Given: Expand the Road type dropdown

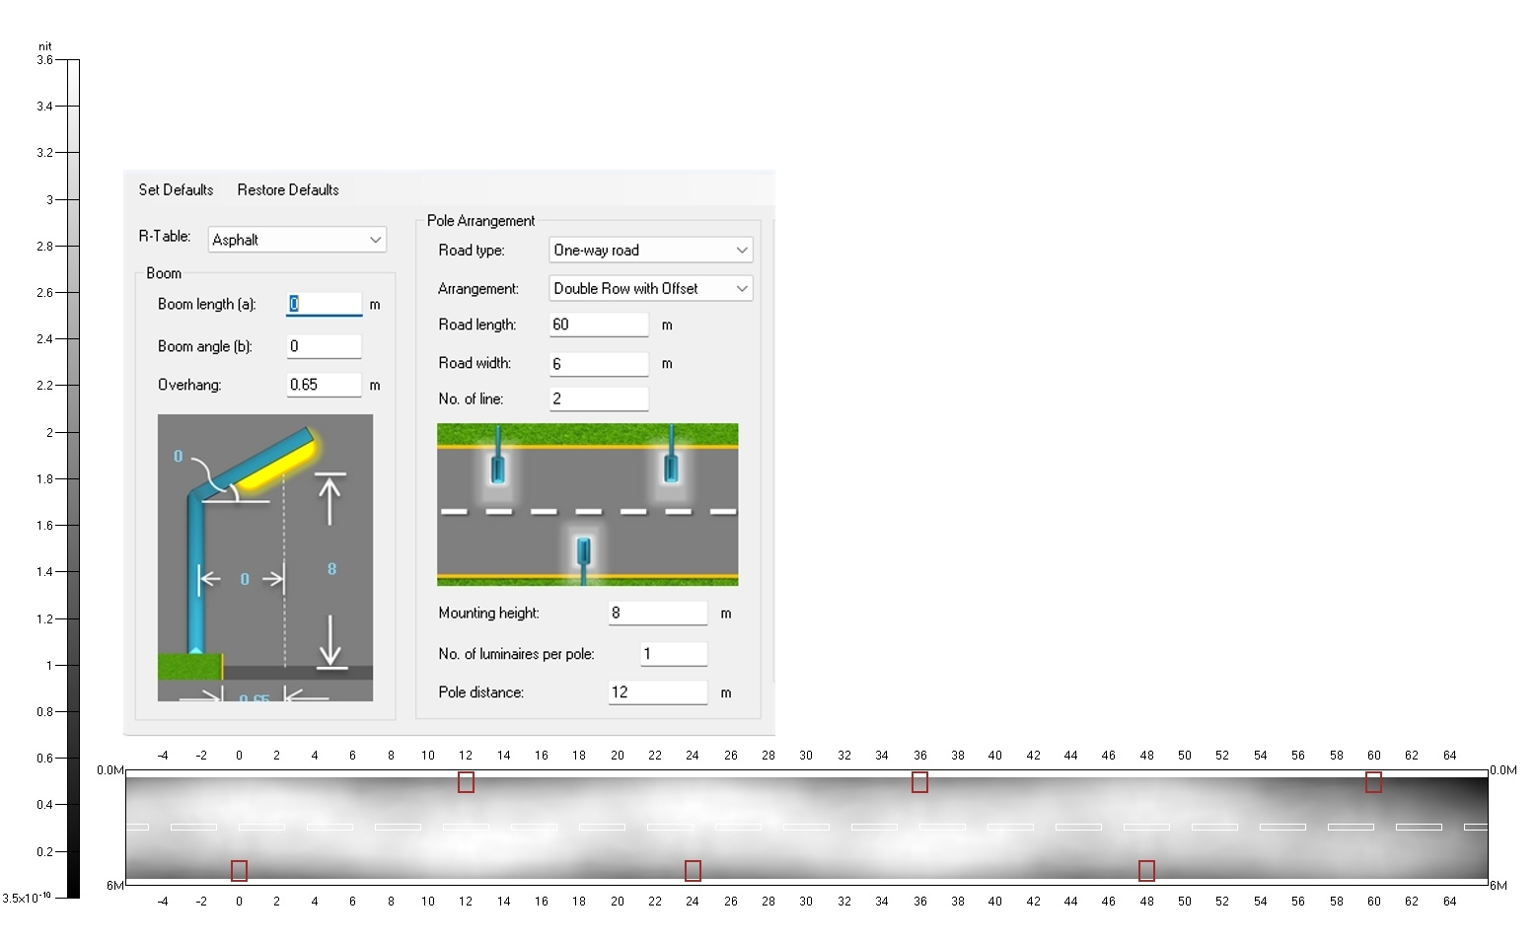Looking at the screenshot, I should coord(650,251).
